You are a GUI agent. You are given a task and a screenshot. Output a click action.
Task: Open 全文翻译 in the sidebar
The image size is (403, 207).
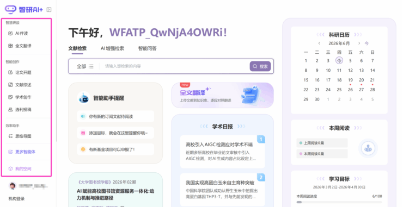click(20, 46)
